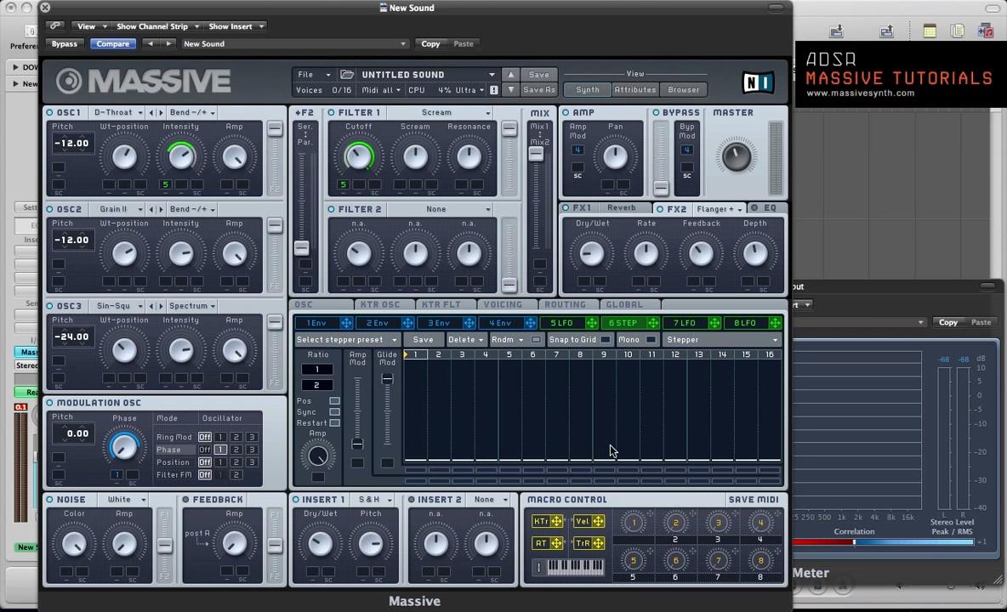Click the Massive logo
The width and height of the screenshot is (1007, 612).
[143, 82]
